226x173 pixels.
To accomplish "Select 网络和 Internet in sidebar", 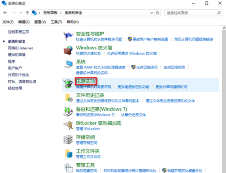I will pos(20,48).
